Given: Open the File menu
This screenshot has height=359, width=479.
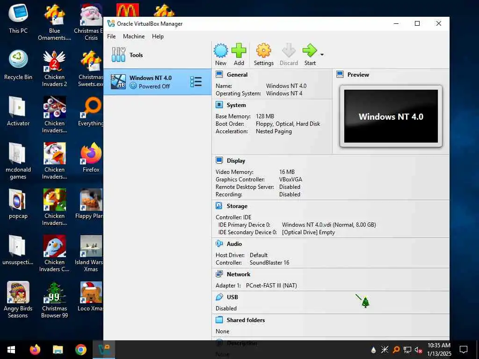Looking at the screenshot, I should coord(111,36).
